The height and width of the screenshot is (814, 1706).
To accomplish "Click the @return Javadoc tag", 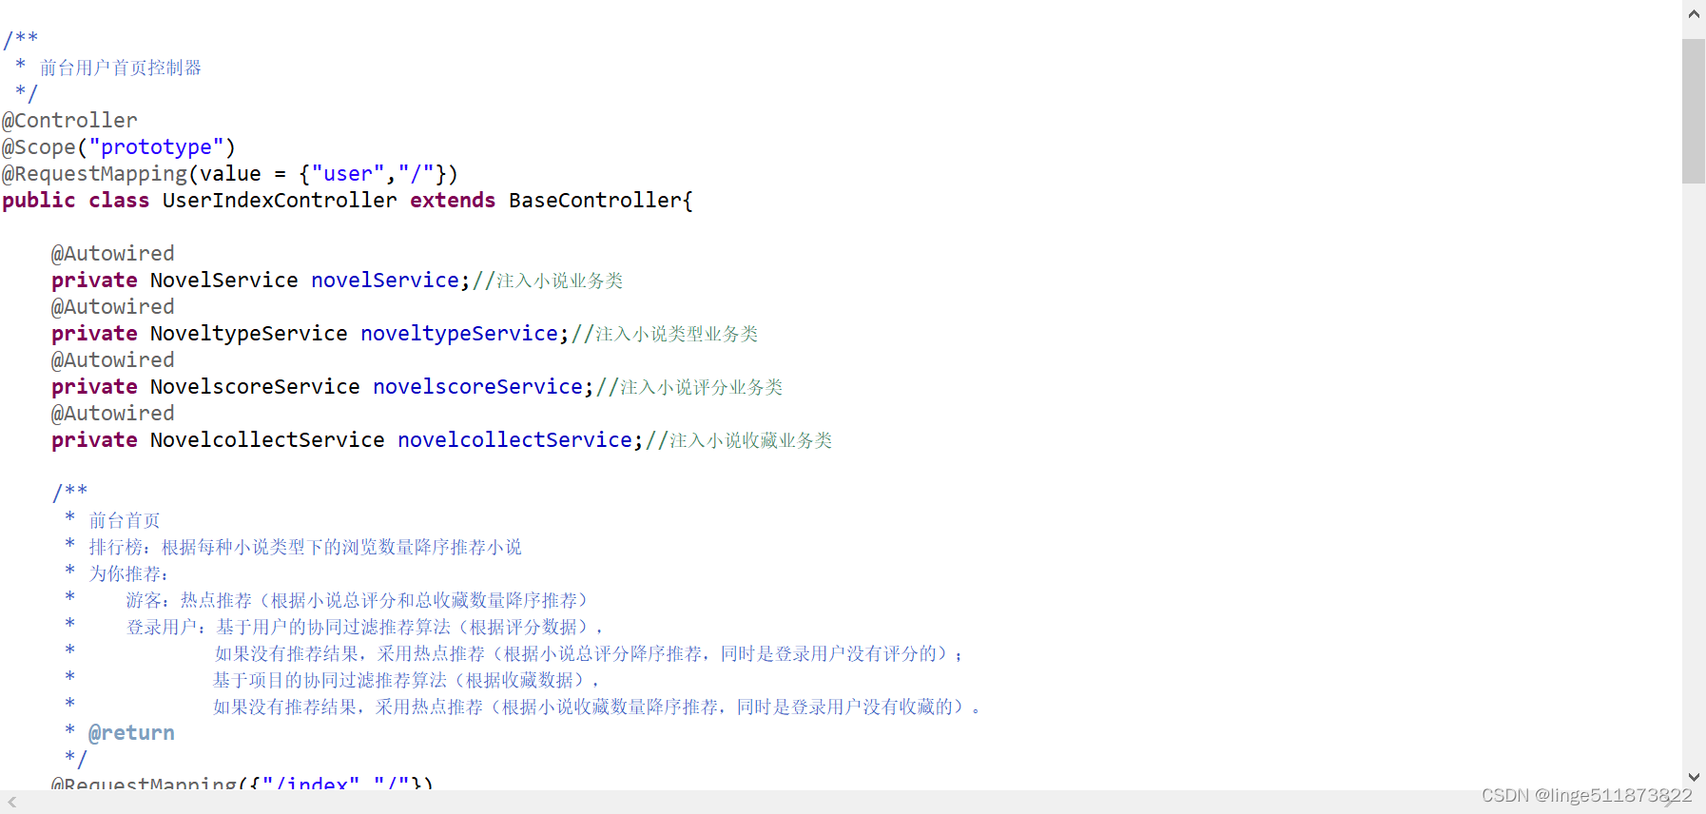I will pyautogui.click(x=131, y=733).
